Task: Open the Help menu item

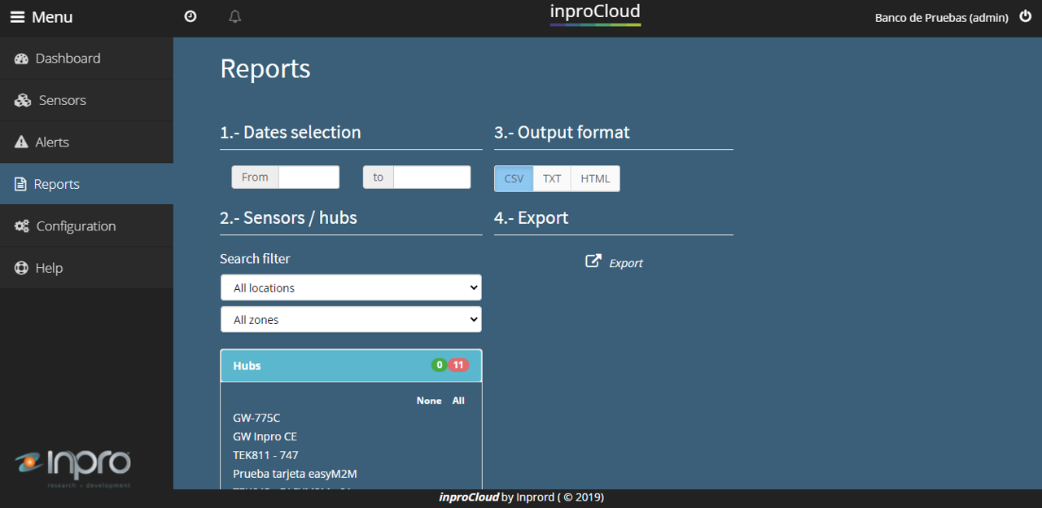Action: point(86,268)
